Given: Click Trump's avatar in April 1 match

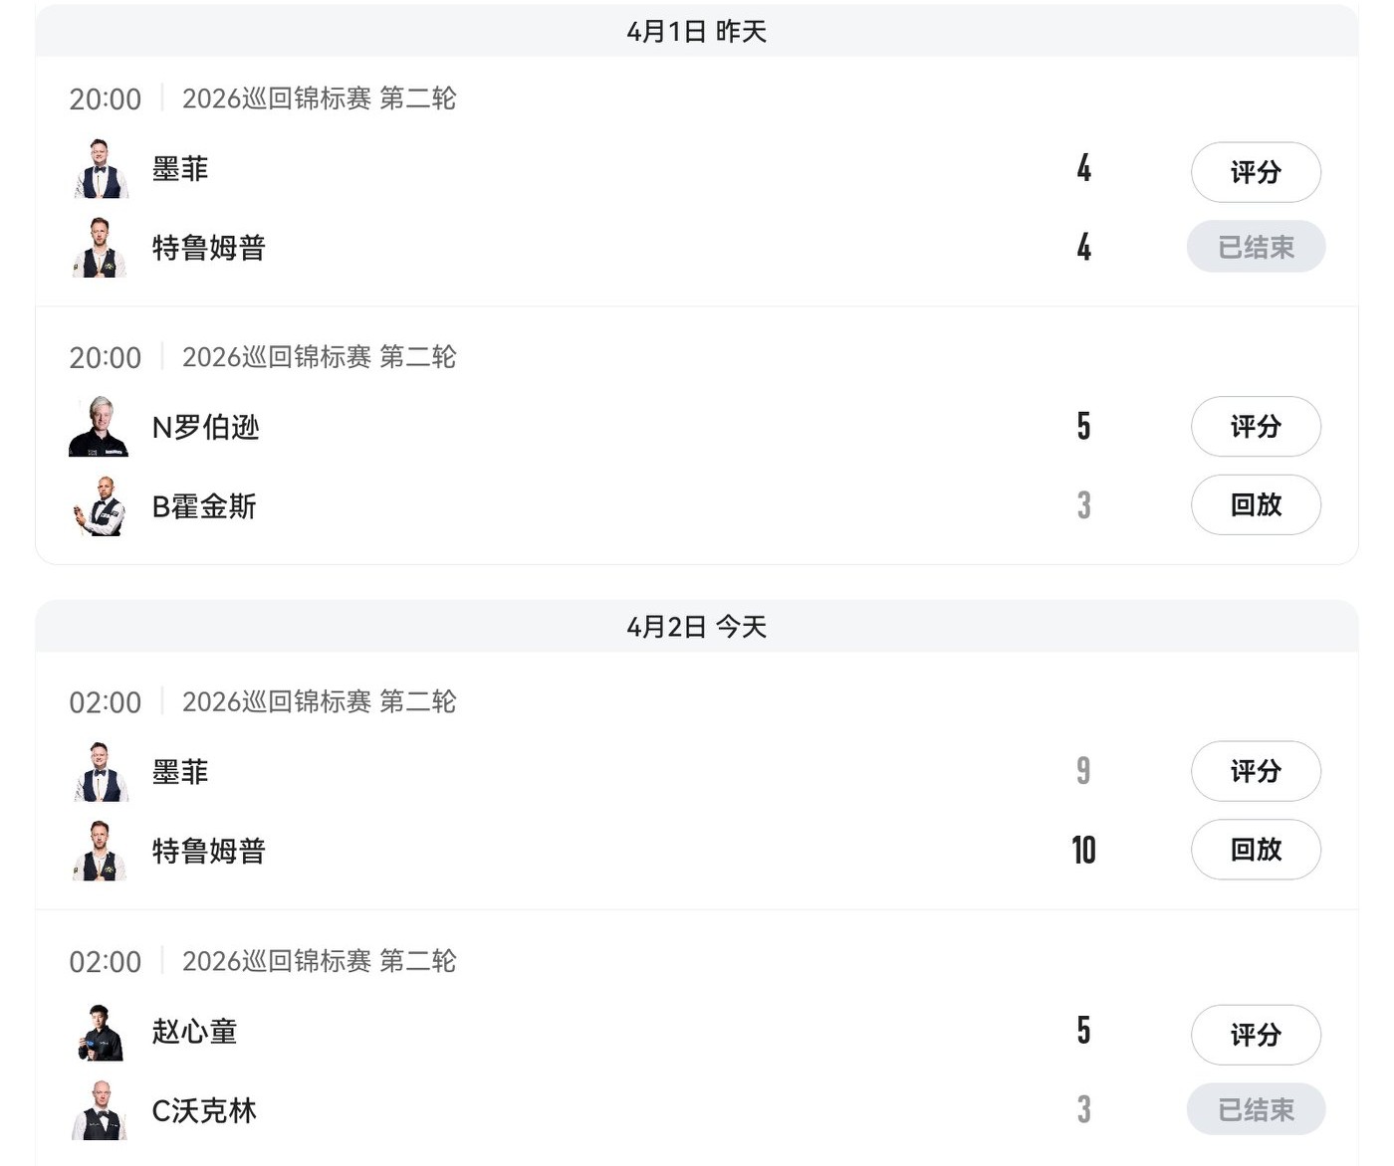Looking at the screenshot, I should click(101, 248).
